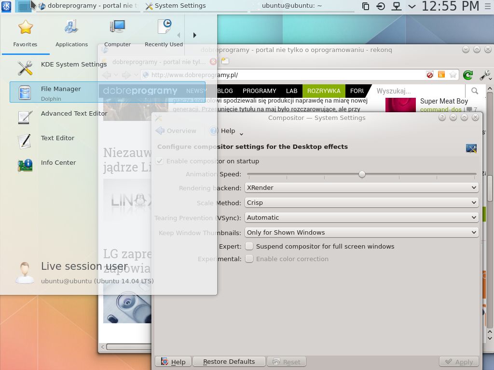Click Super Meat Boy link

(444, 101)
